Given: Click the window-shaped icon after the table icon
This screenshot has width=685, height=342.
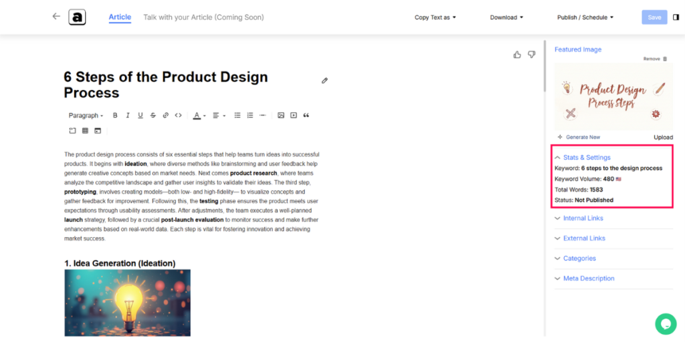Looking at the screenshot, I should [98, 130].
